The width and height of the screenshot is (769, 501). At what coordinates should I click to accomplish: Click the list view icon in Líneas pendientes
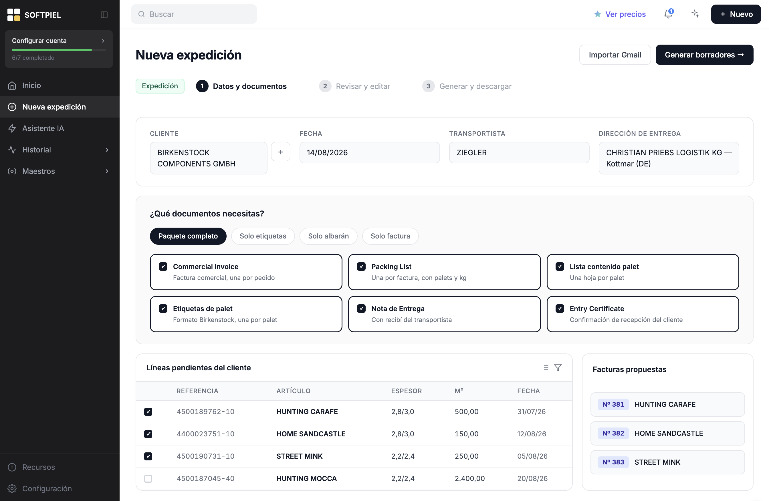coord(546,367)
